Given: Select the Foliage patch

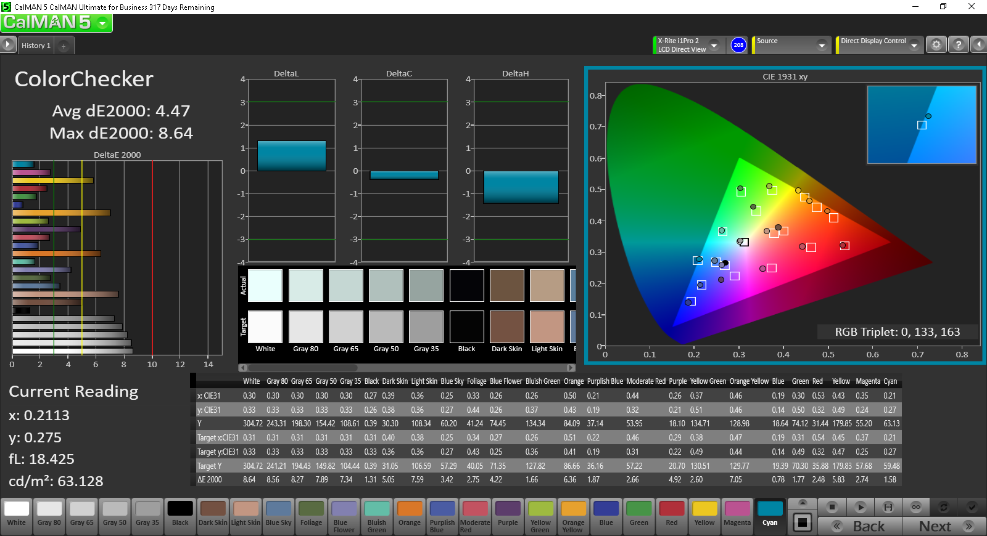Looking at the screenshot, I should pyautogui.click(x=311, y=516).
